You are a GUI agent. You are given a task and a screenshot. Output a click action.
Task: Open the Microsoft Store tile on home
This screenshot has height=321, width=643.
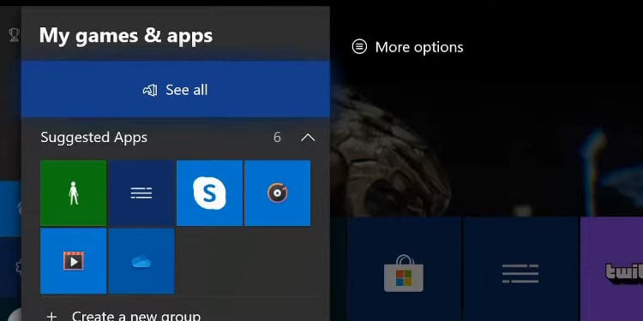404,270
